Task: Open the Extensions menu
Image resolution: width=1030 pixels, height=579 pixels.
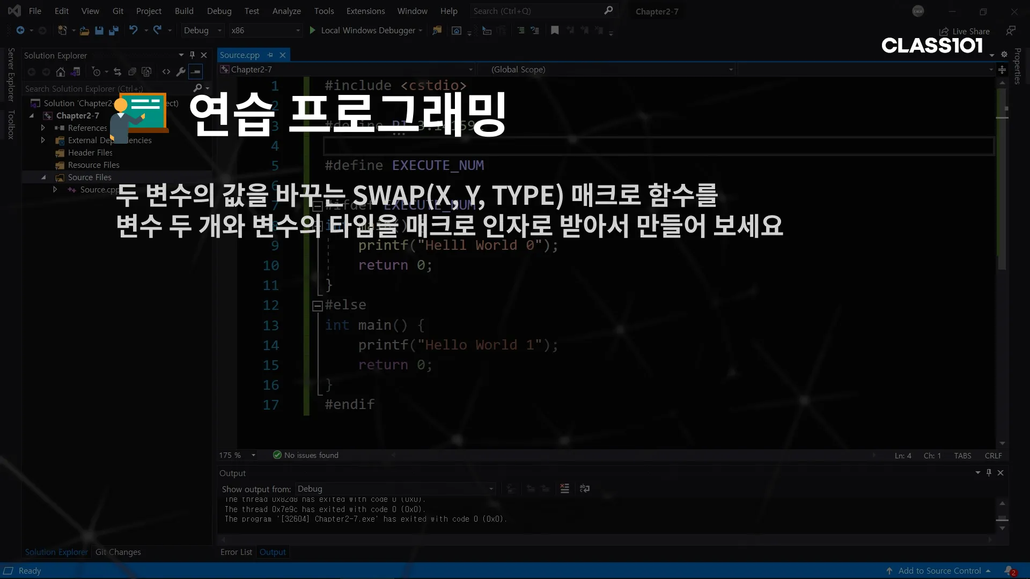Action: 365,11
